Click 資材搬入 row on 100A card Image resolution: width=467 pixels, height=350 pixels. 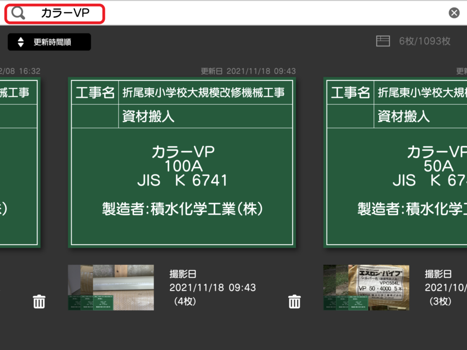point(182,116)
